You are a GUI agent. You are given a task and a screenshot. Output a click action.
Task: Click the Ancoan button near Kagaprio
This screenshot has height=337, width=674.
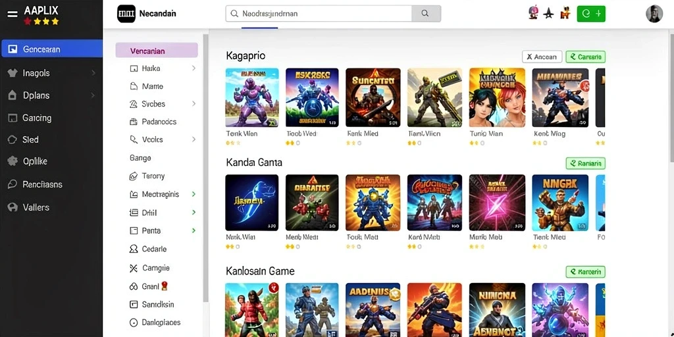[x=542, y=57]
